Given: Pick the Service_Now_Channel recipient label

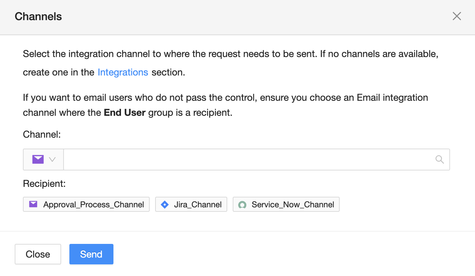Looking at the screenshot, I should [293, 205].
